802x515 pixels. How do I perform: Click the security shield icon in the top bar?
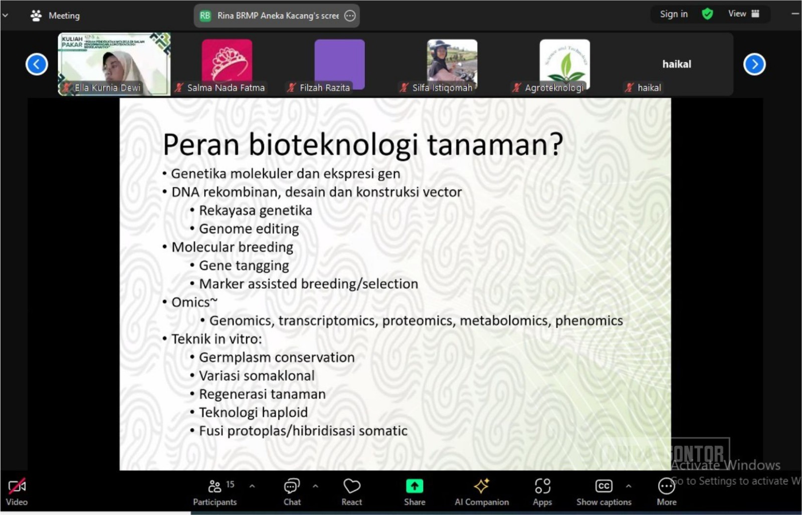coord(707,14)
